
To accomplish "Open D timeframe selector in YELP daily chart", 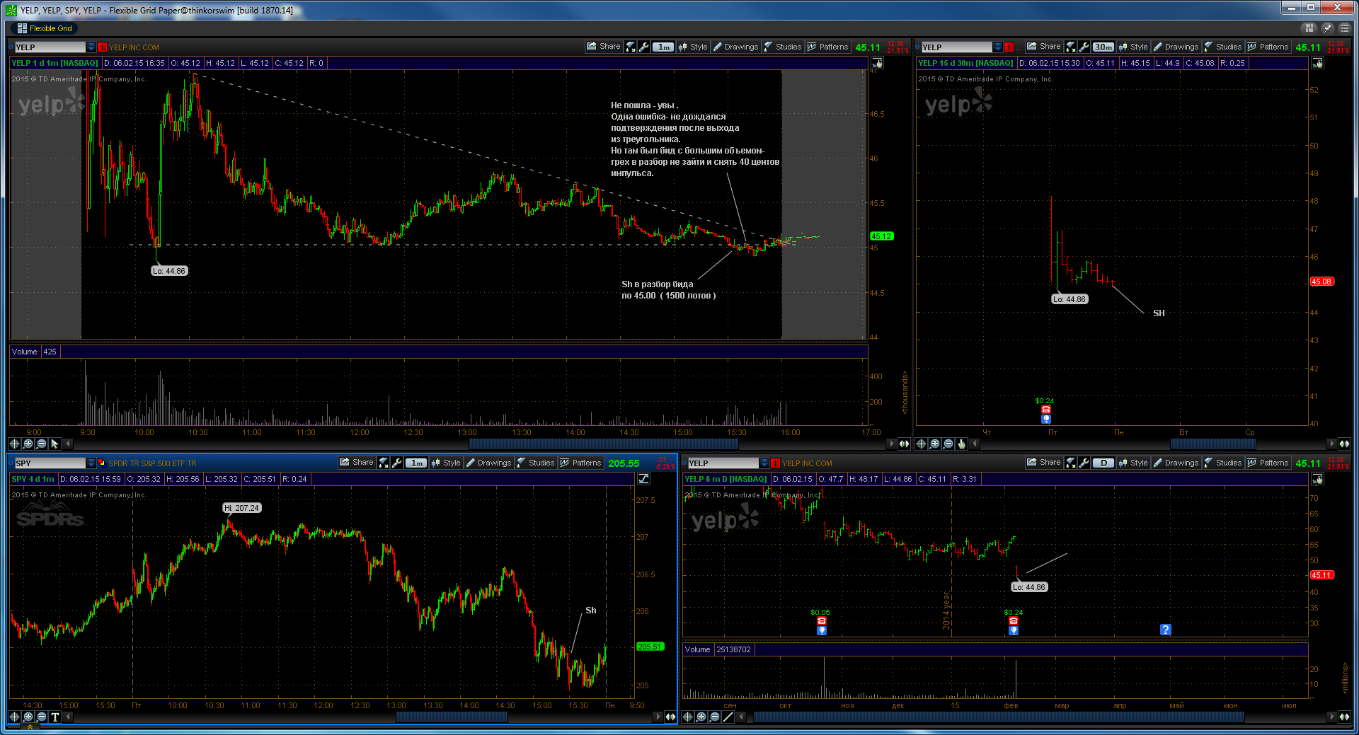I will pyautogui.click(x=1103, y=463).
